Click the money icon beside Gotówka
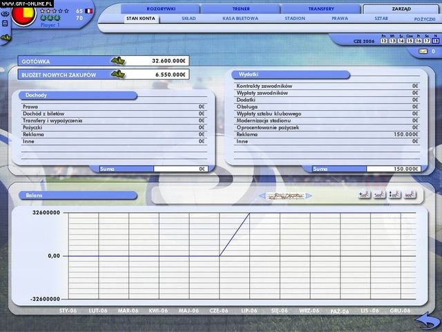This screenshot has height=332, width=442. [118, 61]
